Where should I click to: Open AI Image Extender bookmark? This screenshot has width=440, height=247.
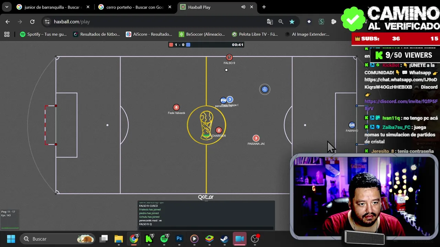[x=307, y=34]
